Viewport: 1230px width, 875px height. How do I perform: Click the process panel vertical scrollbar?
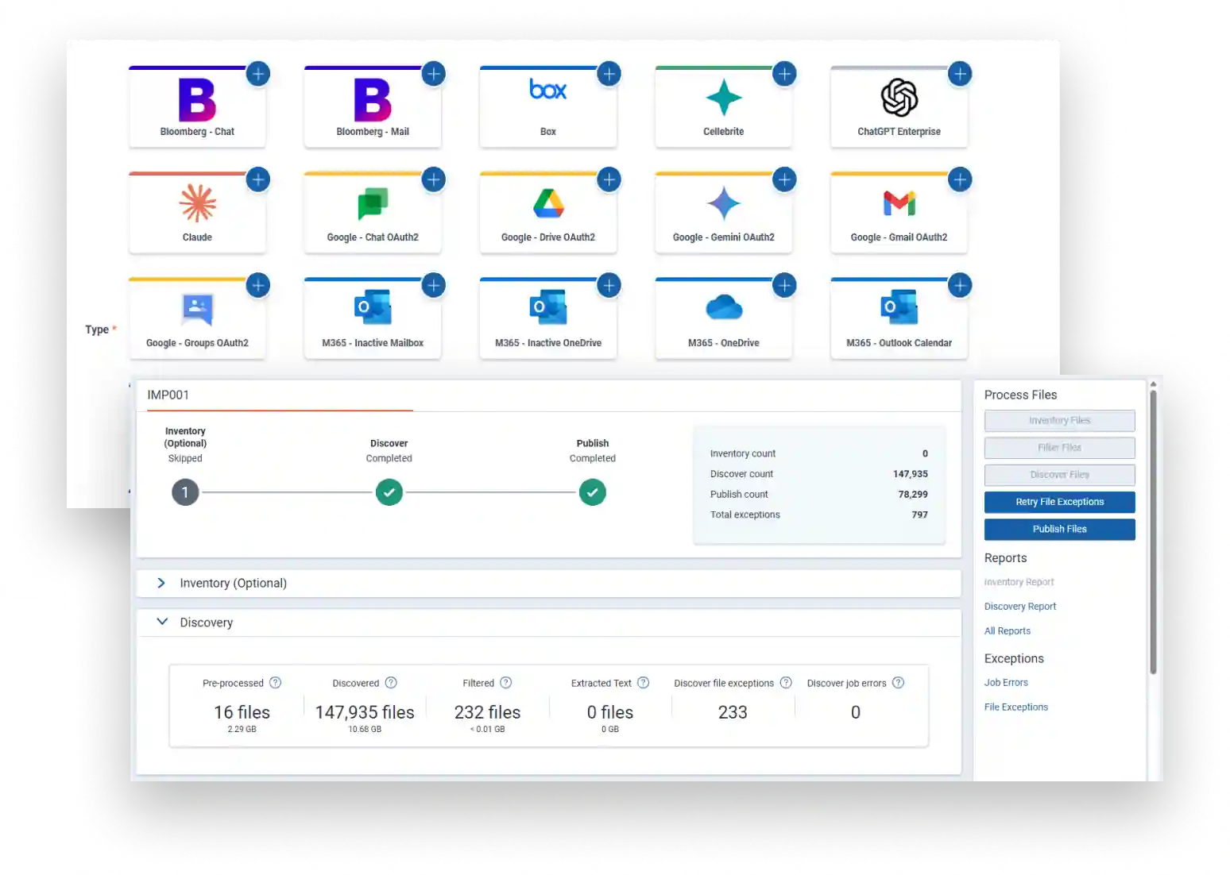pos(1153,532)
